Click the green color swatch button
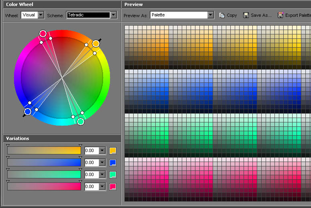 (x=113, y=174)
